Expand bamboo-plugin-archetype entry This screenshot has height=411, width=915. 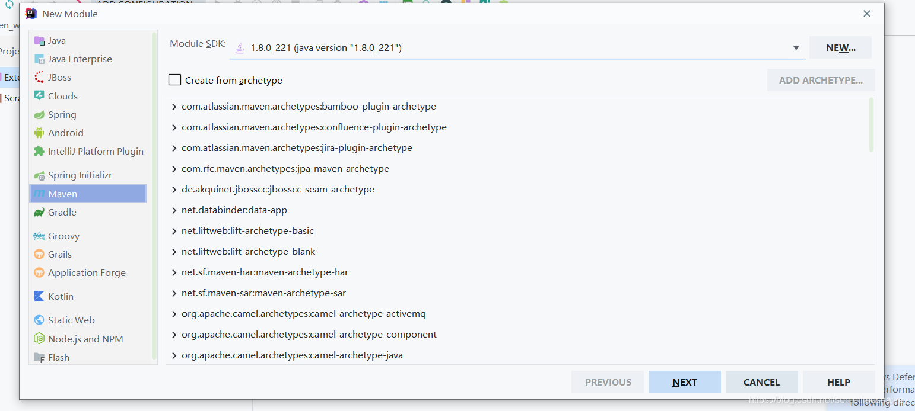(x=174, y=107)
